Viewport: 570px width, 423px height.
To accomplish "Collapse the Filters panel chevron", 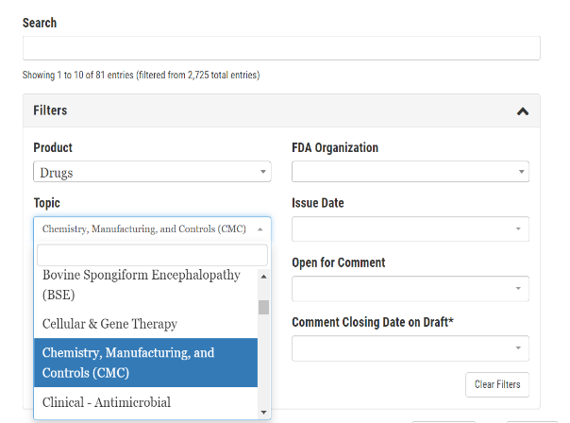I will tap(523, 111).
